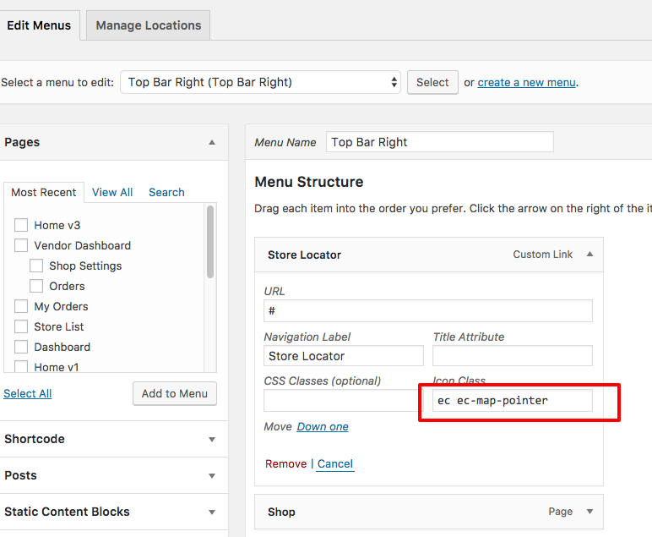652x537 pixels.
Task: Expand the Posts panel arrow
Action: 212,476
